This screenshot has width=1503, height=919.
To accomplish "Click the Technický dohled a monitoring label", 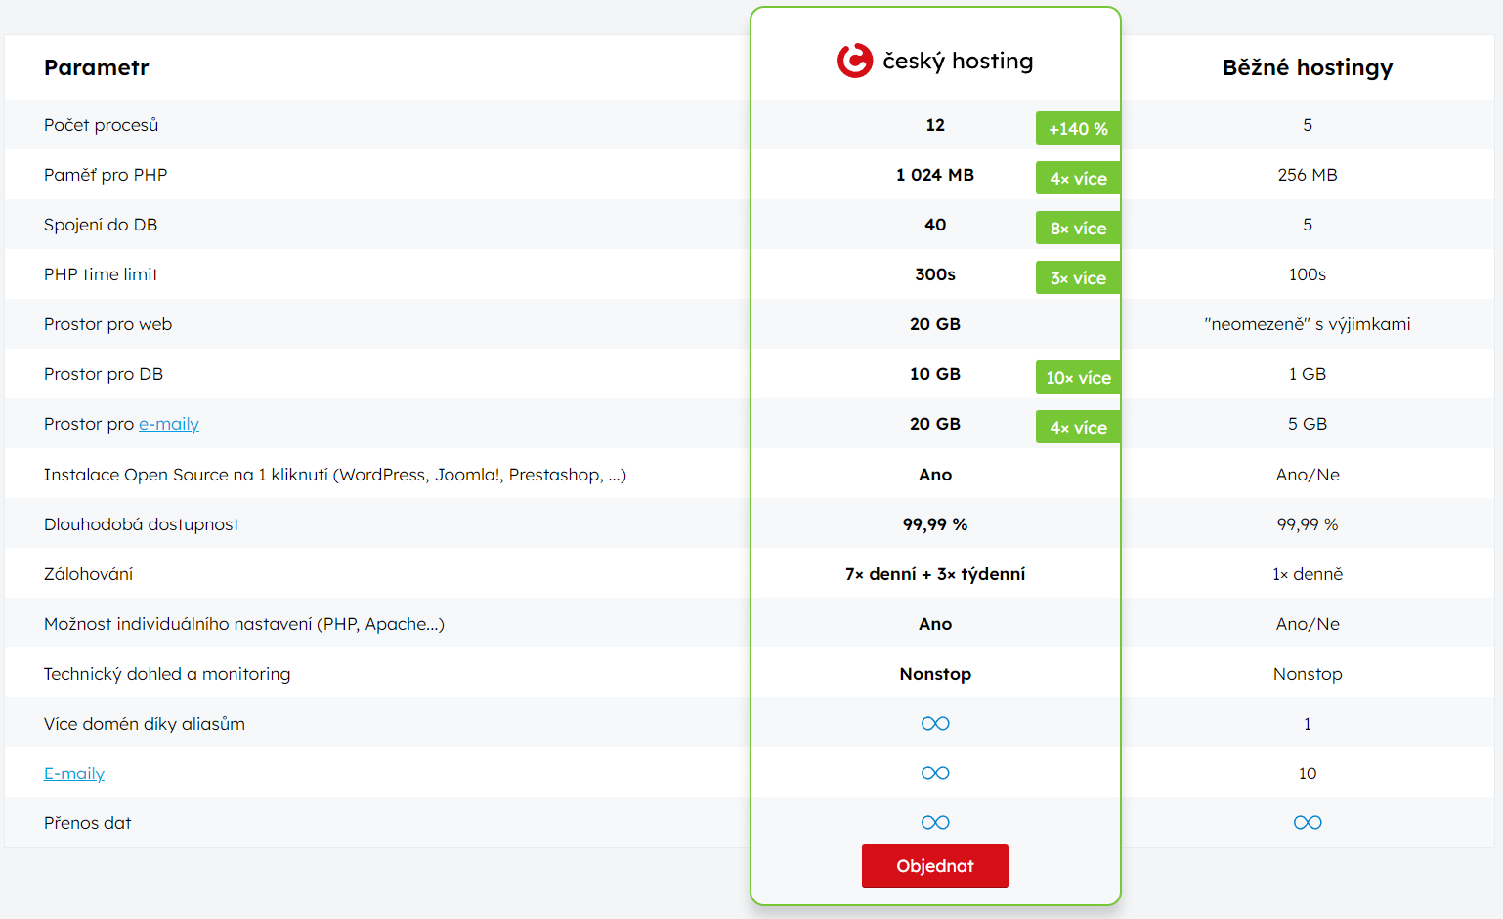I will (167, 674).
